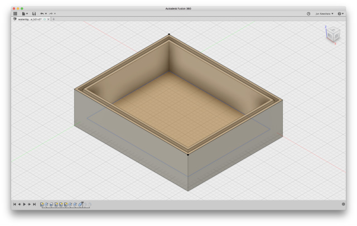
Task: Select the last greyed-out timeline feature
Action: [x=89, y=205]
